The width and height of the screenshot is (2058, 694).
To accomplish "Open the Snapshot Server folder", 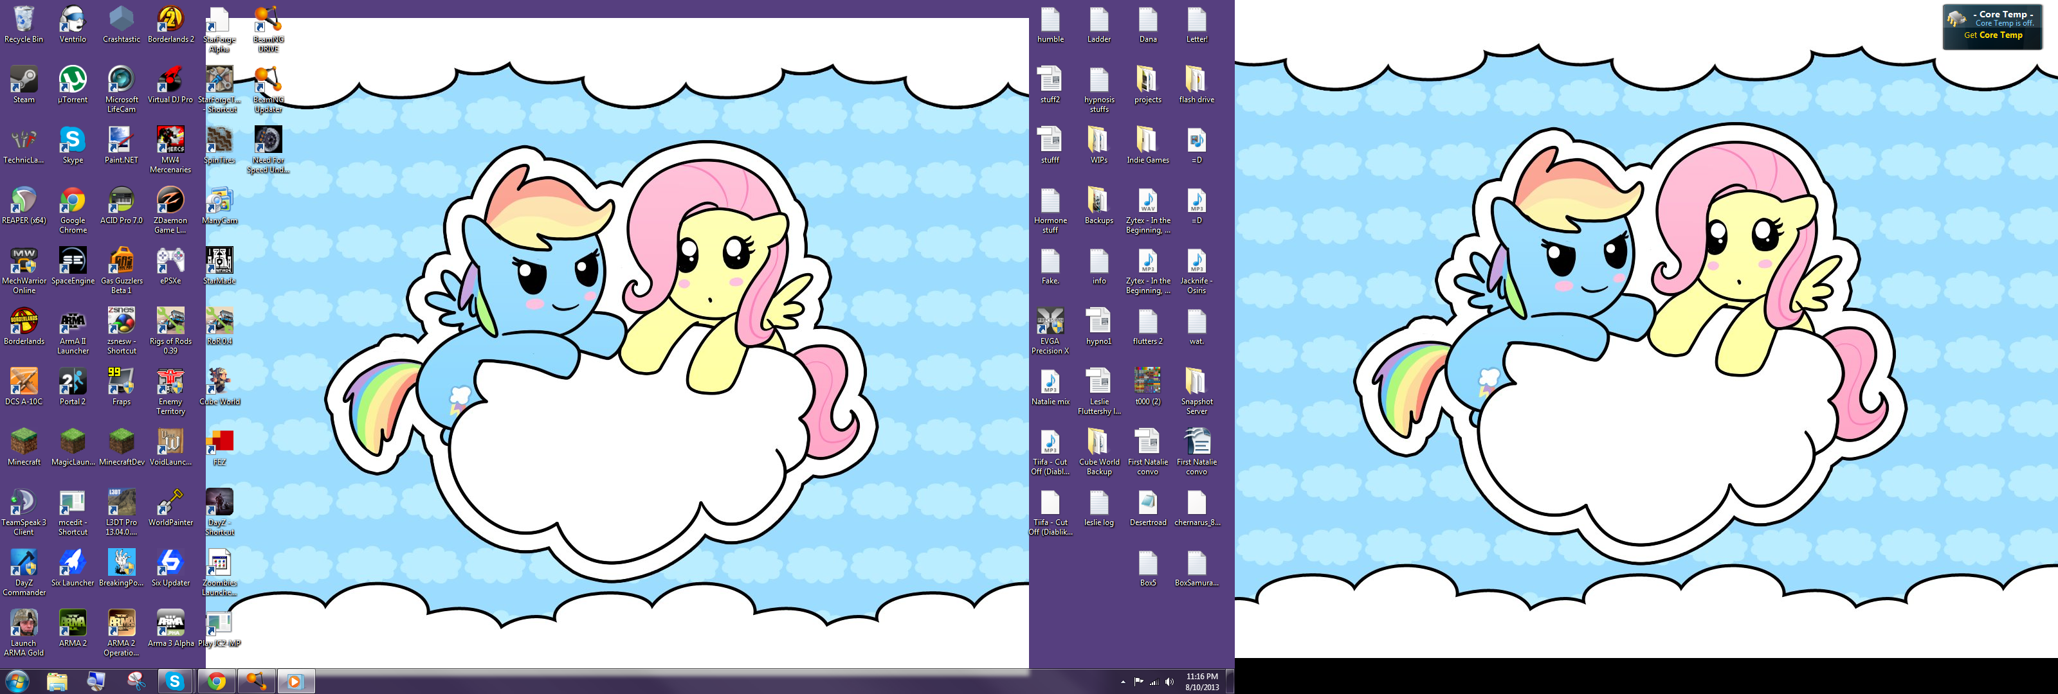I will pyautogui.click(x=1196, y=391).
